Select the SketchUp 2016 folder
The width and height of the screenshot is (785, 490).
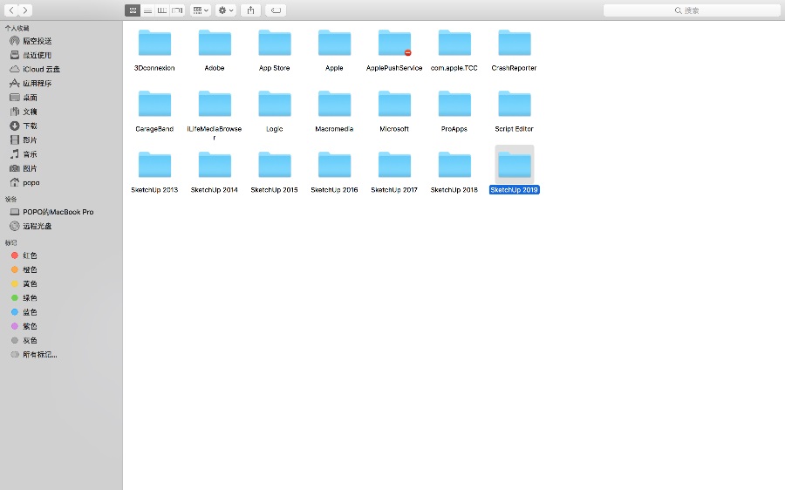point(334,165)
